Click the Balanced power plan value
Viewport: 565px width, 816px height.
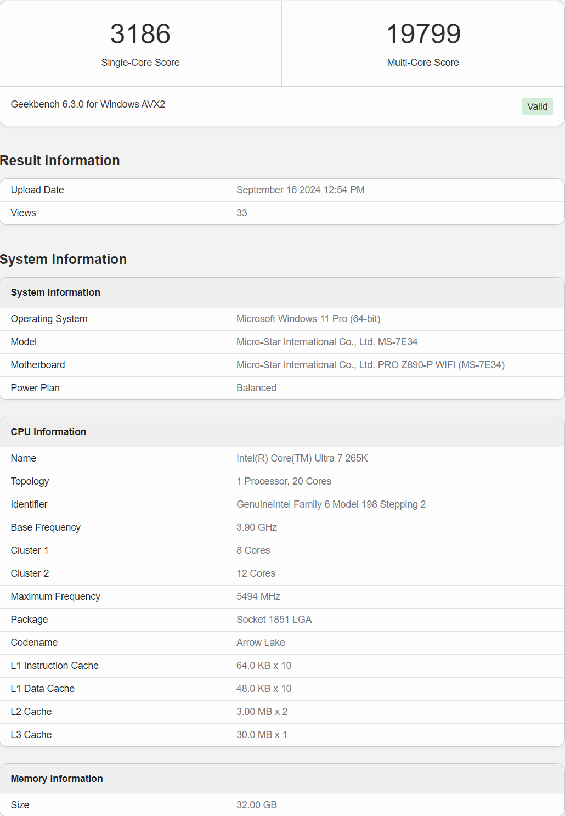point(256,388)
